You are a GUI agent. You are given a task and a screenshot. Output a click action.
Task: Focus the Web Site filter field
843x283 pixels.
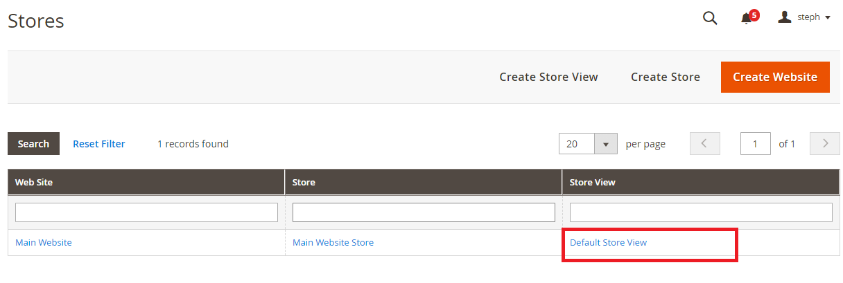146,212
